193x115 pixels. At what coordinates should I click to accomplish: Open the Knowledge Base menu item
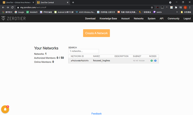[108, 18]
